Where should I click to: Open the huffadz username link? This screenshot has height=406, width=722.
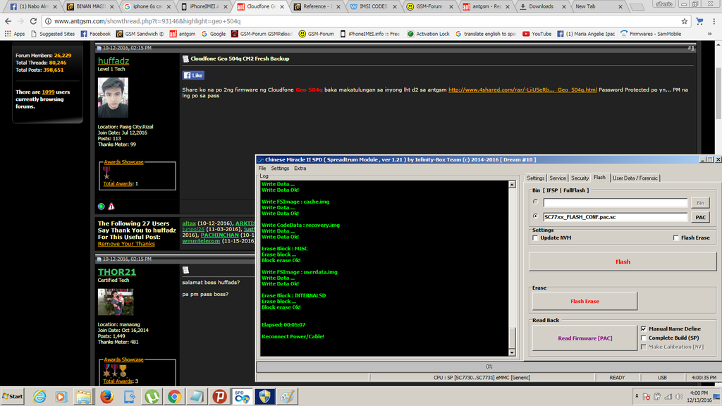[114, 61]
